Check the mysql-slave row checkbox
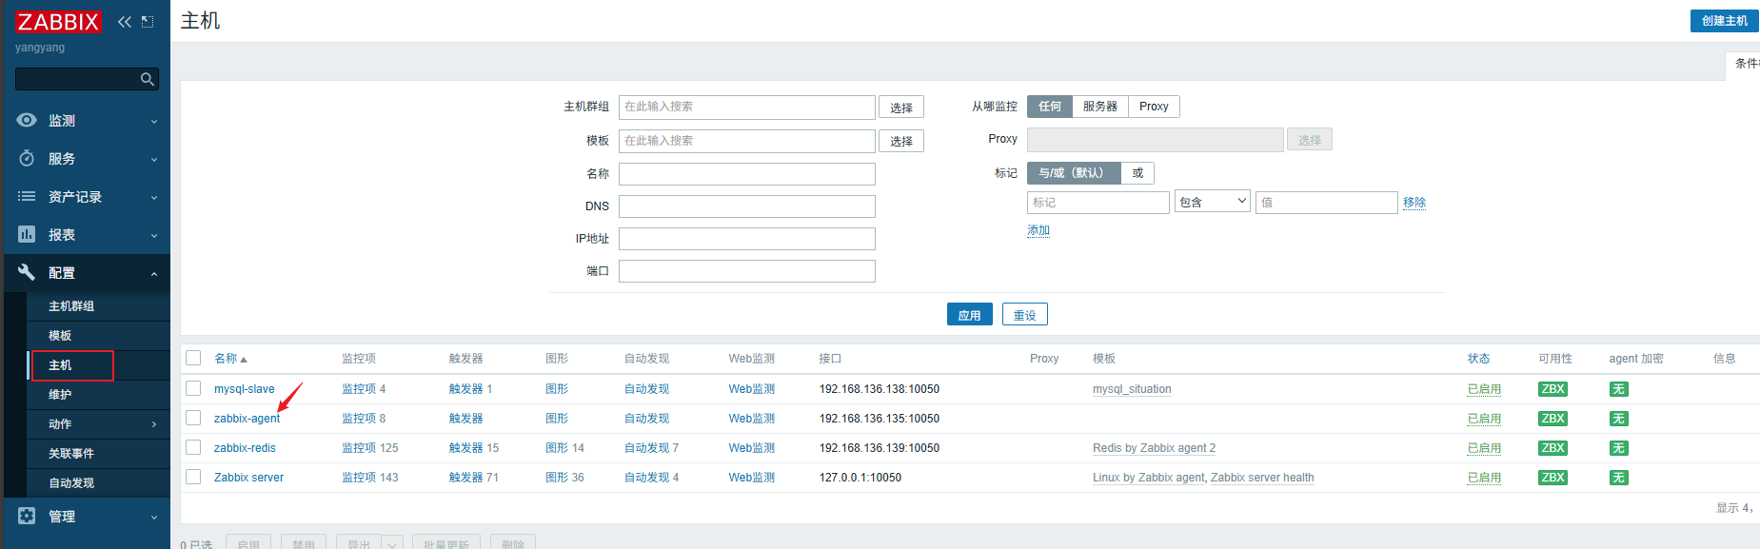 193,388
